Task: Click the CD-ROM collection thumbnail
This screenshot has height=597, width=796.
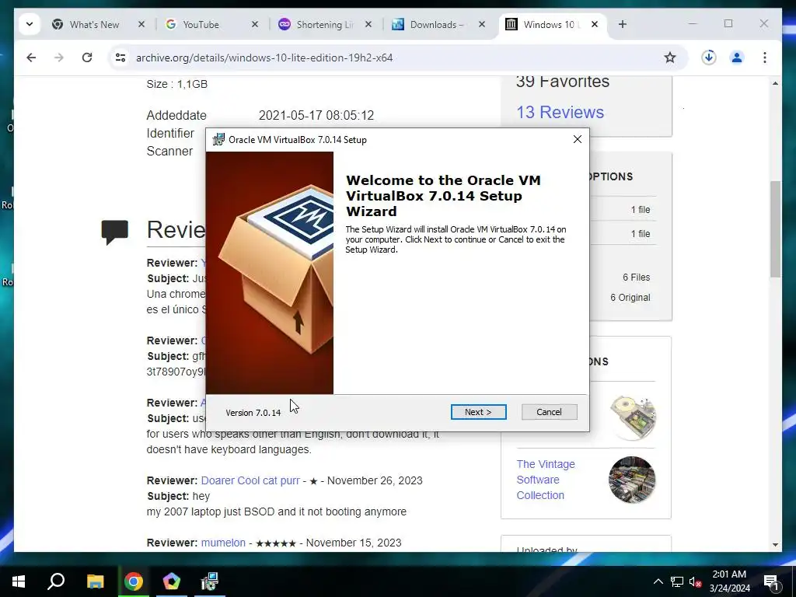Action: [633, 417]
